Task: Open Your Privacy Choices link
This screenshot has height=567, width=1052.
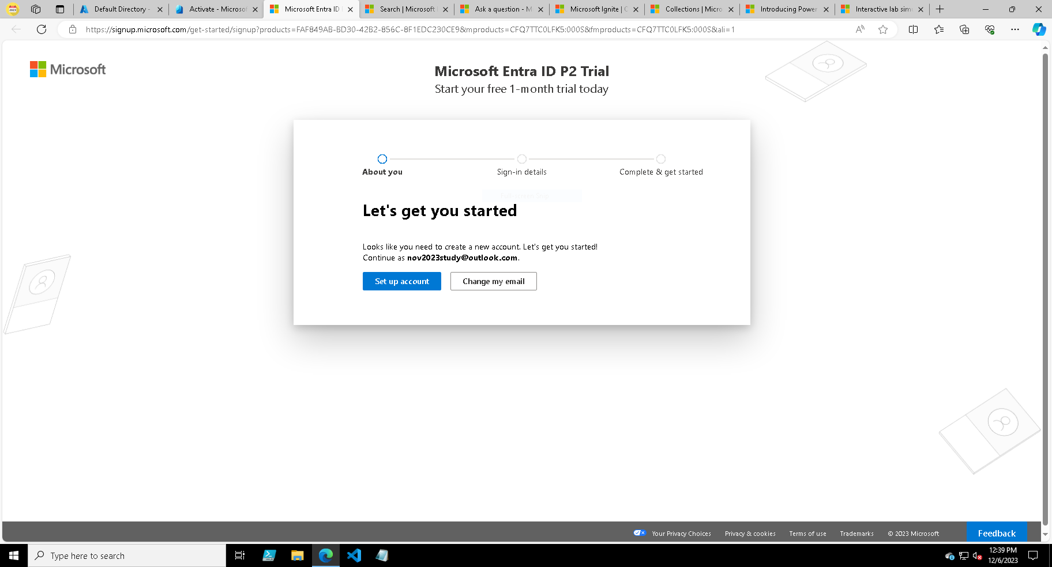Action: point(681,534)
